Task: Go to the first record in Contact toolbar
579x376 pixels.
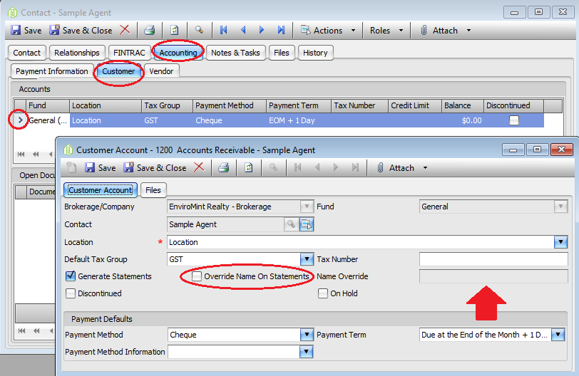Action: tap(223, 30)
